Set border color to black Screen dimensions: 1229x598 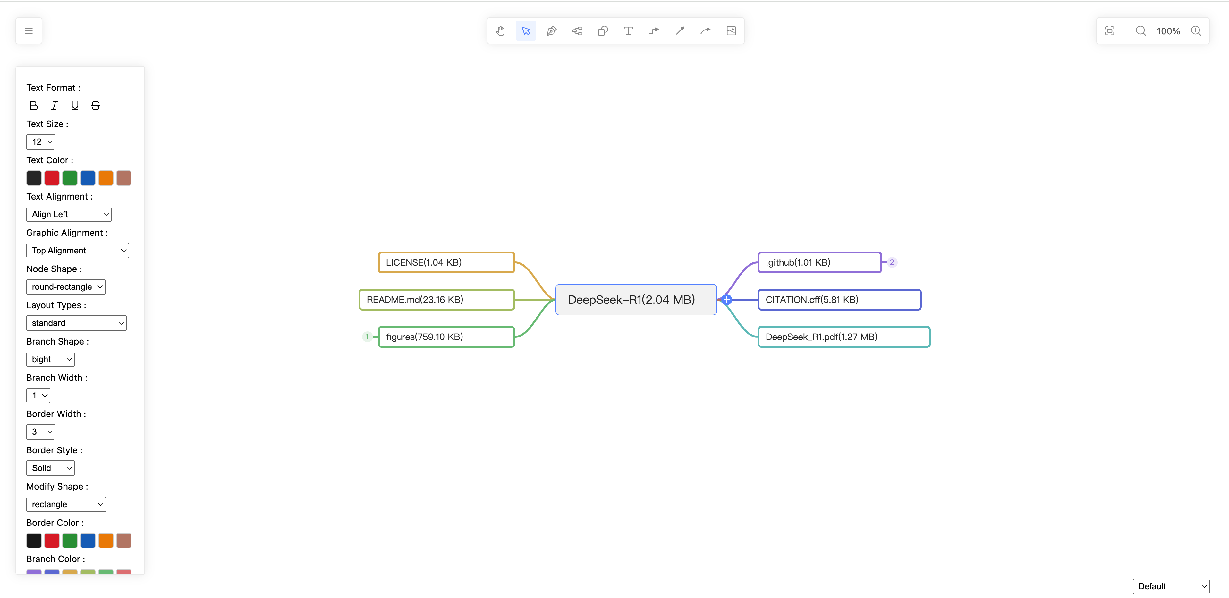point(34,541)
